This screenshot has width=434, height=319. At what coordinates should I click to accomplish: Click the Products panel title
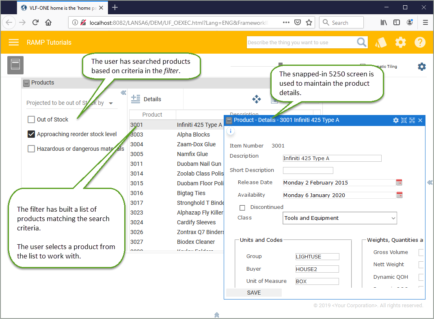[43, 82]
